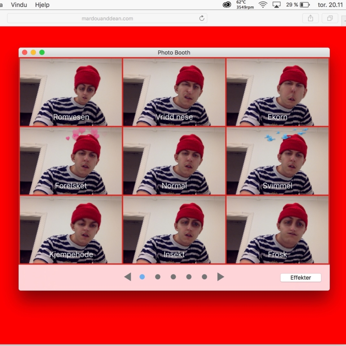The width and height of the screenshot is (346, 346).
Task: Close the Photo Booth window
Action: tap(25, 53)
